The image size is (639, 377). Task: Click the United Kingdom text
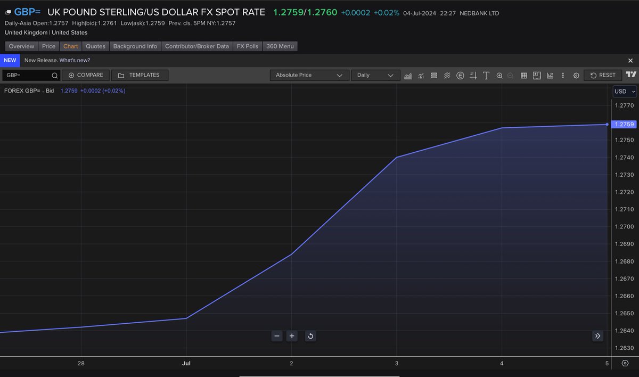click(26, 32)
